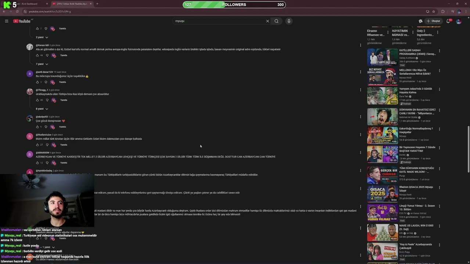This screenshot has height=264, width=470.
Task: Go to the YouTube home logo
Action: [22, 21]
